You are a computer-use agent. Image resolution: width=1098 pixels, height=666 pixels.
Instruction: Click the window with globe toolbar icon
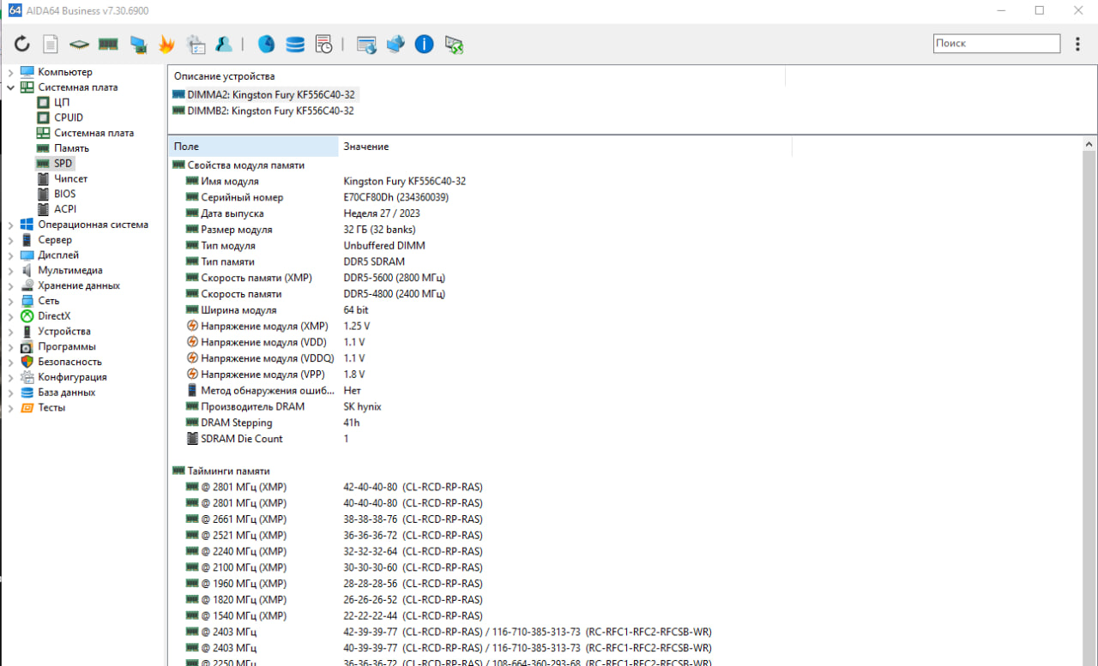pyautogui.click(x=366, y=44)
